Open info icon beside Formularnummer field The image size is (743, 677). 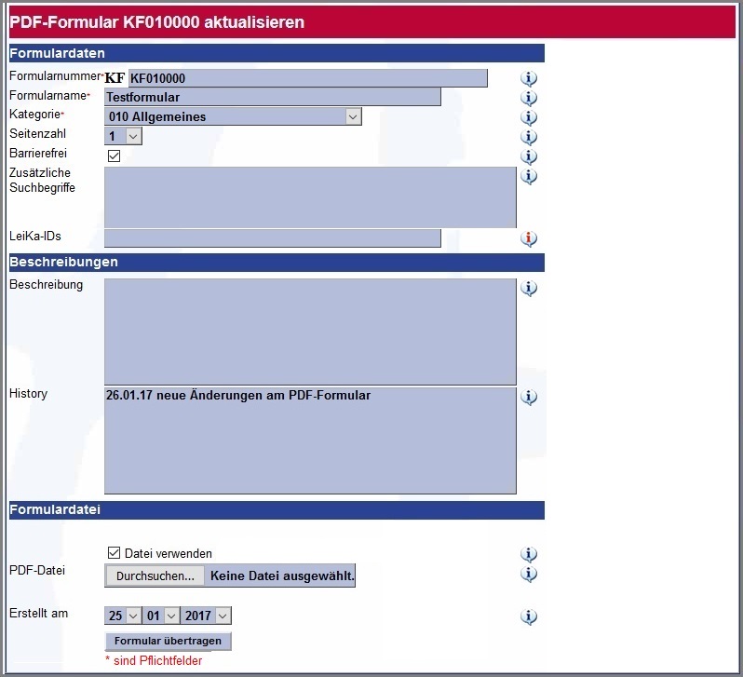[529, 78]
